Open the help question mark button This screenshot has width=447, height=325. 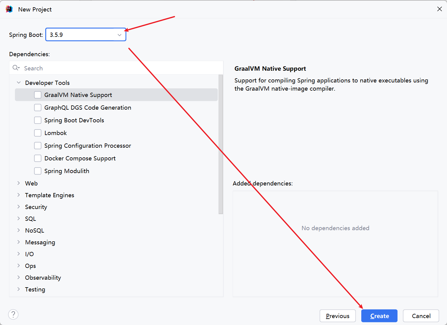(x=13, y=314)
